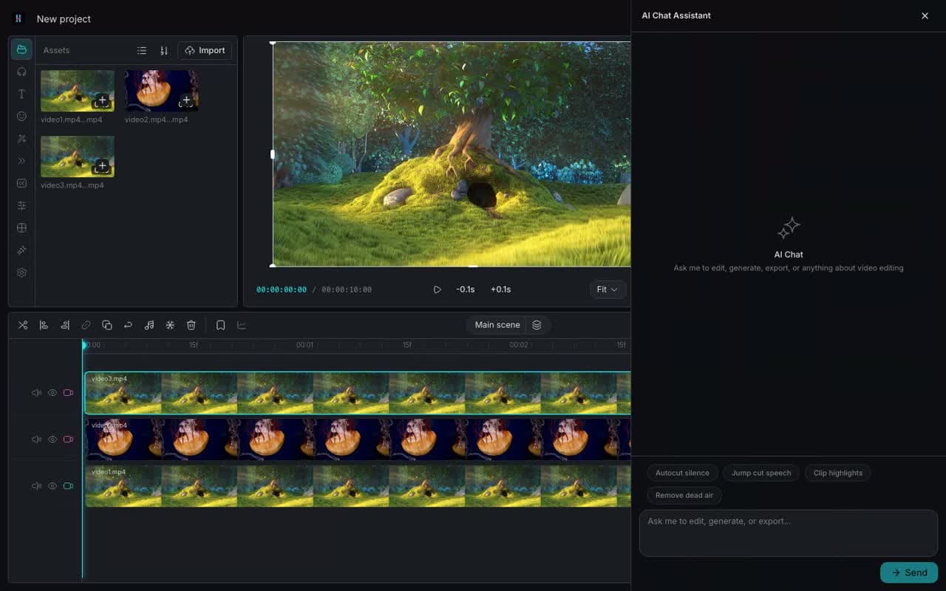Click the link clips paperclip icon
The width and height of the screenshot is (946, 591).
pos(86,325)
